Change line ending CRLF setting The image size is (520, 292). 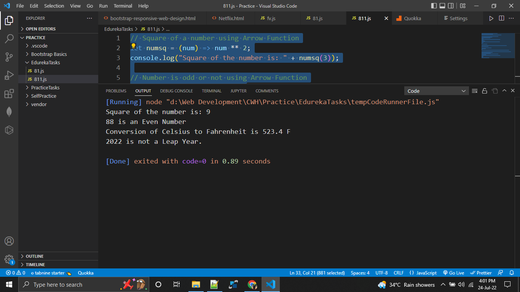click(399, 273)
